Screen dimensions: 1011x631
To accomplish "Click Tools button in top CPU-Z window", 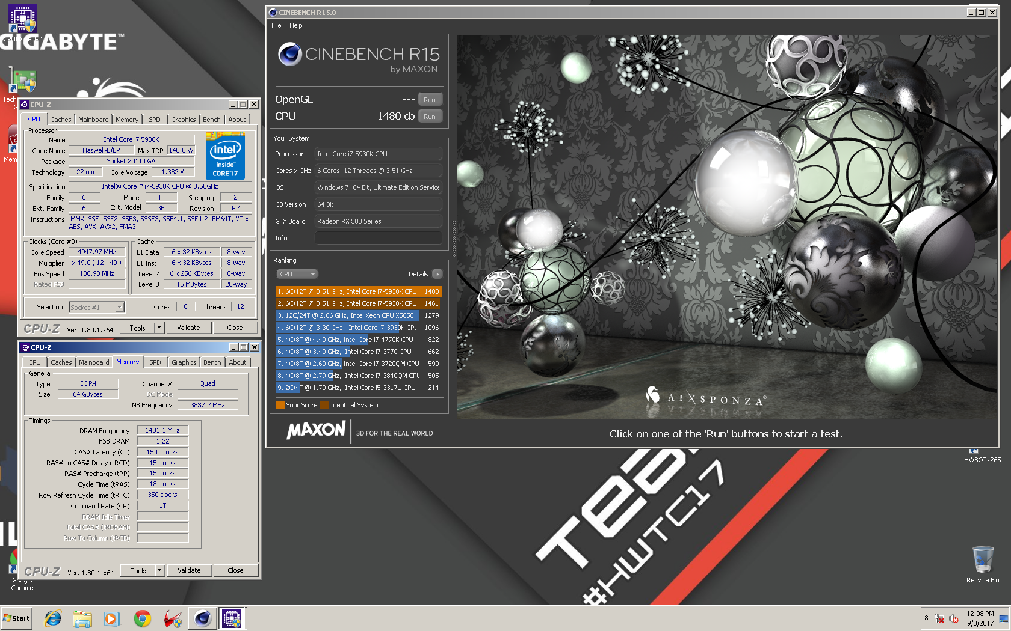I will [137, 328].
